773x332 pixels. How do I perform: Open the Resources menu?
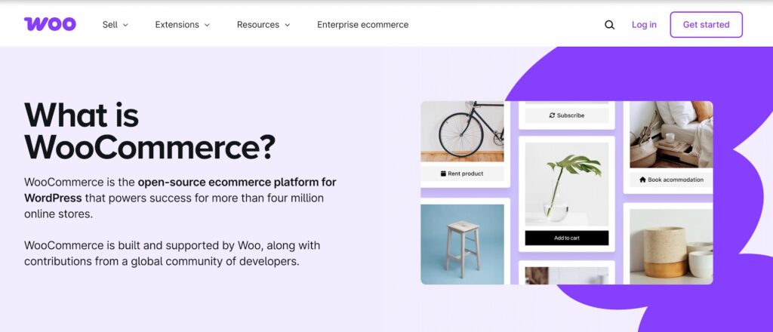(263, 25)
